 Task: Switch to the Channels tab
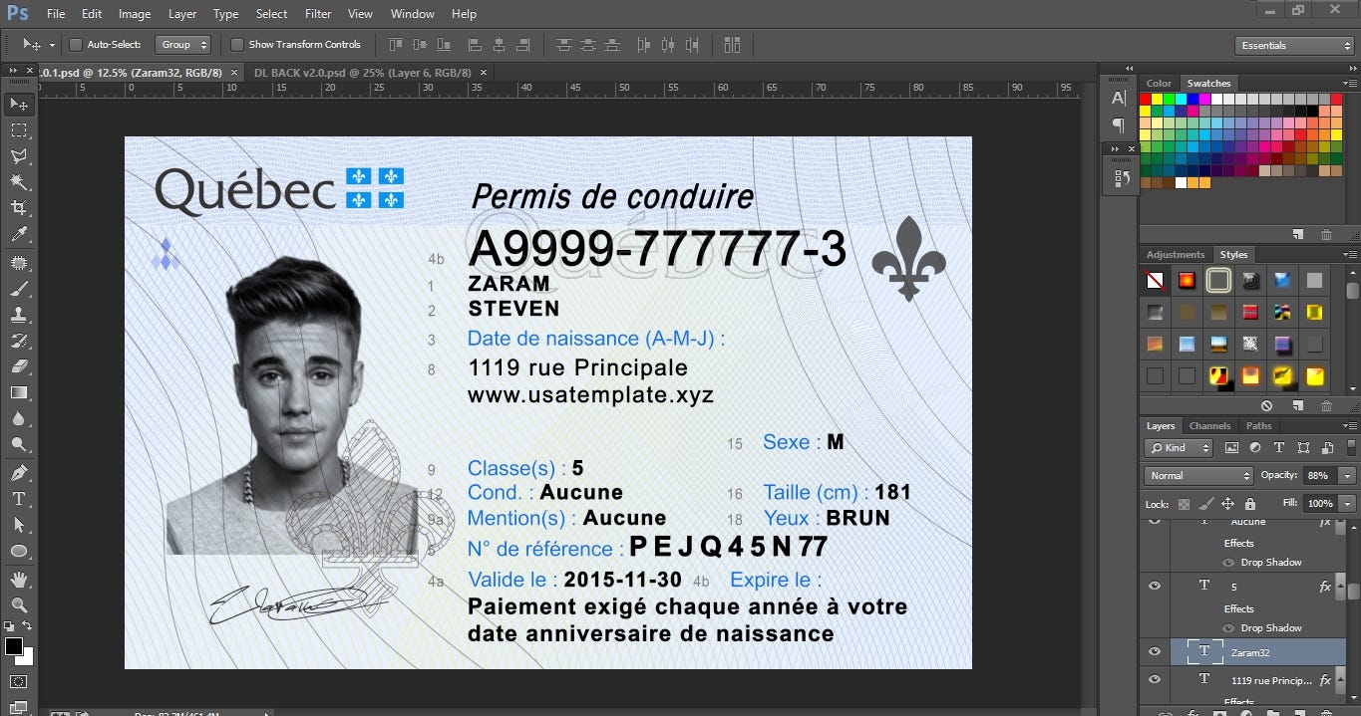1209,425
